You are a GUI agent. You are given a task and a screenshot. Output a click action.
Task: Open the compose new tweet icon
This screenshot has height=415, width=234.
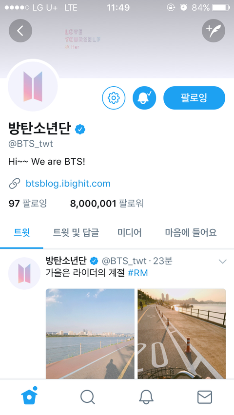(x=214, y=31)
